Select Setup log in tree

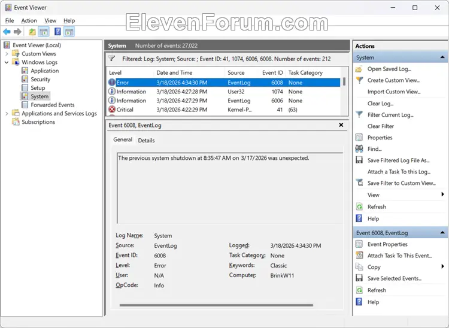[x=38, y=88]
